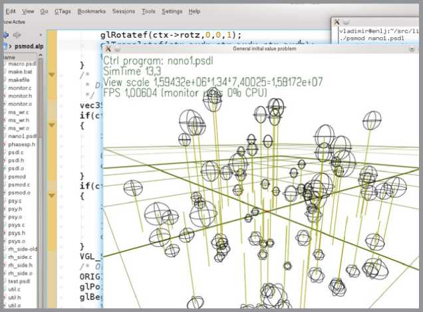Select ms_wr.o in the file list
Image resolution: width=423 pixels, height=312 pixels.
click(x=19, y=128)
